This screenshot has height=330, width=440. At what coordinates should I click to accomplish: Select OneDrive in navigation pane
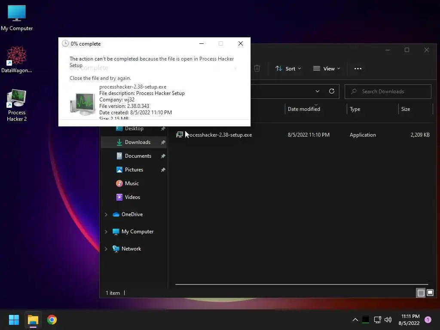coord(132,214)
